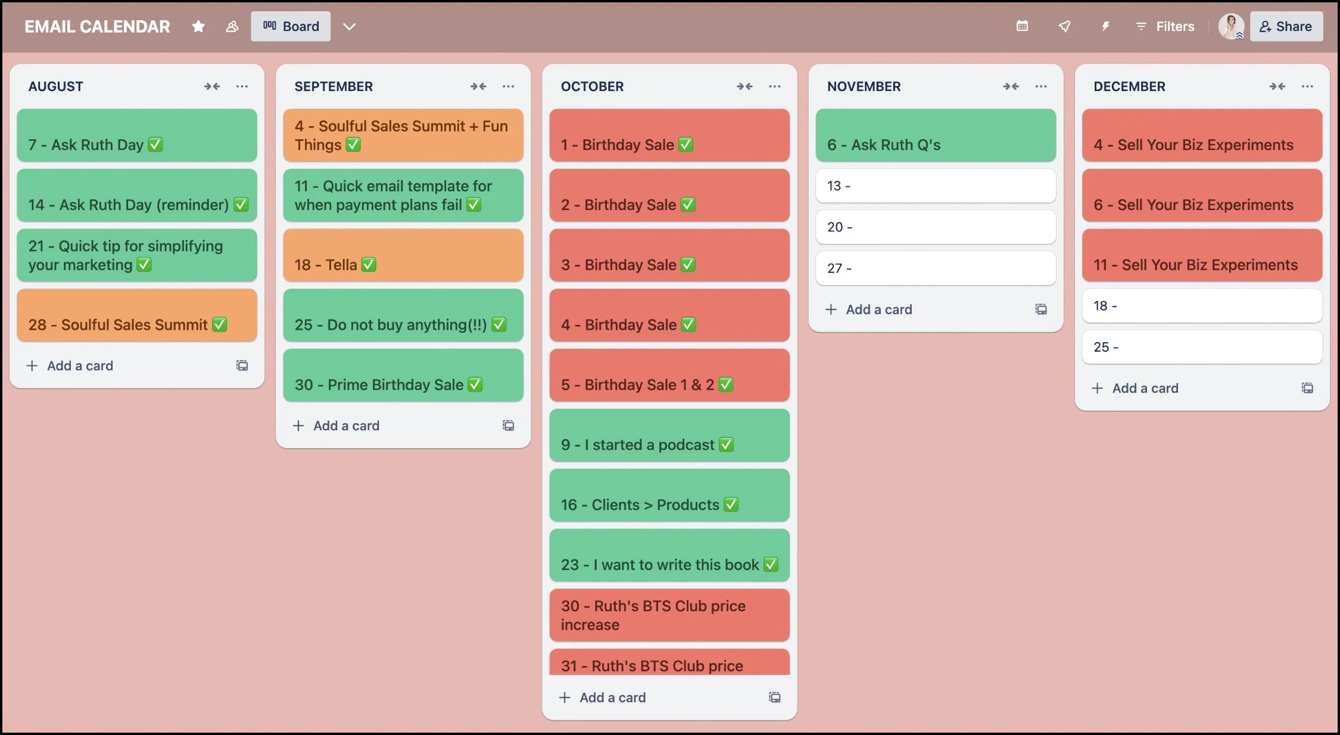1340x735 pixels.
Task: Open the '18 - Tella' orange card
Action: pyautogui.click(x=403, y=256)
